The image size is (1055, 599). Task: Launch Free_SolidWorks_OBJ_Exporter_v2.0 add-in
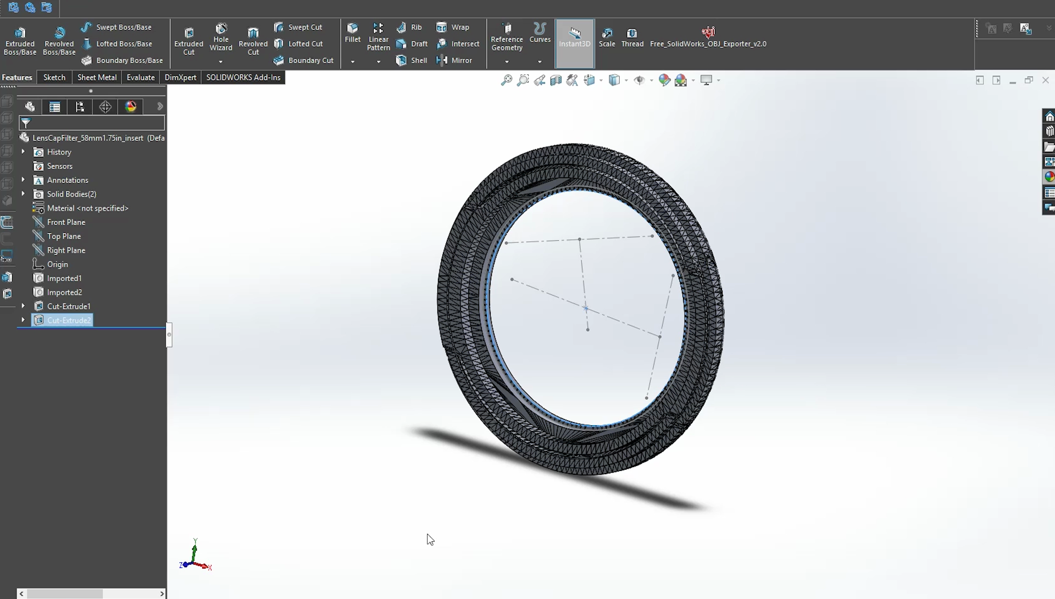[708, 37]
